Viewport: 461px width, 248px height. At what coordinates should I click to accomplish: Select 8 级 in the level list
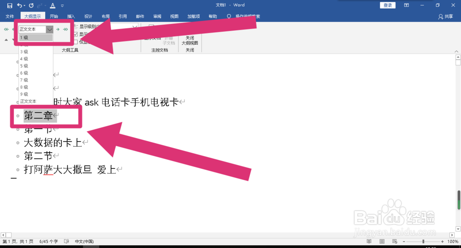pyautogui.click(x=36, y=87)
